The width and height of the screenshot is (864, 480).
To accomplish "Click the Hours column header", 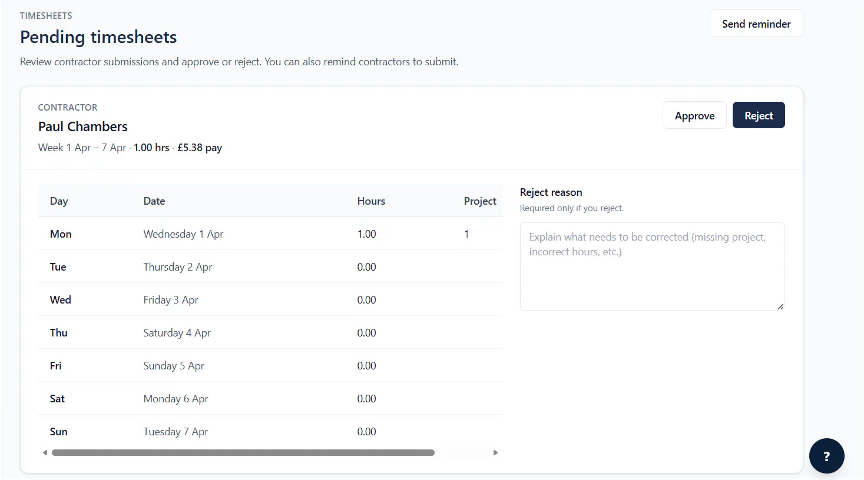I will pos(371,201).
